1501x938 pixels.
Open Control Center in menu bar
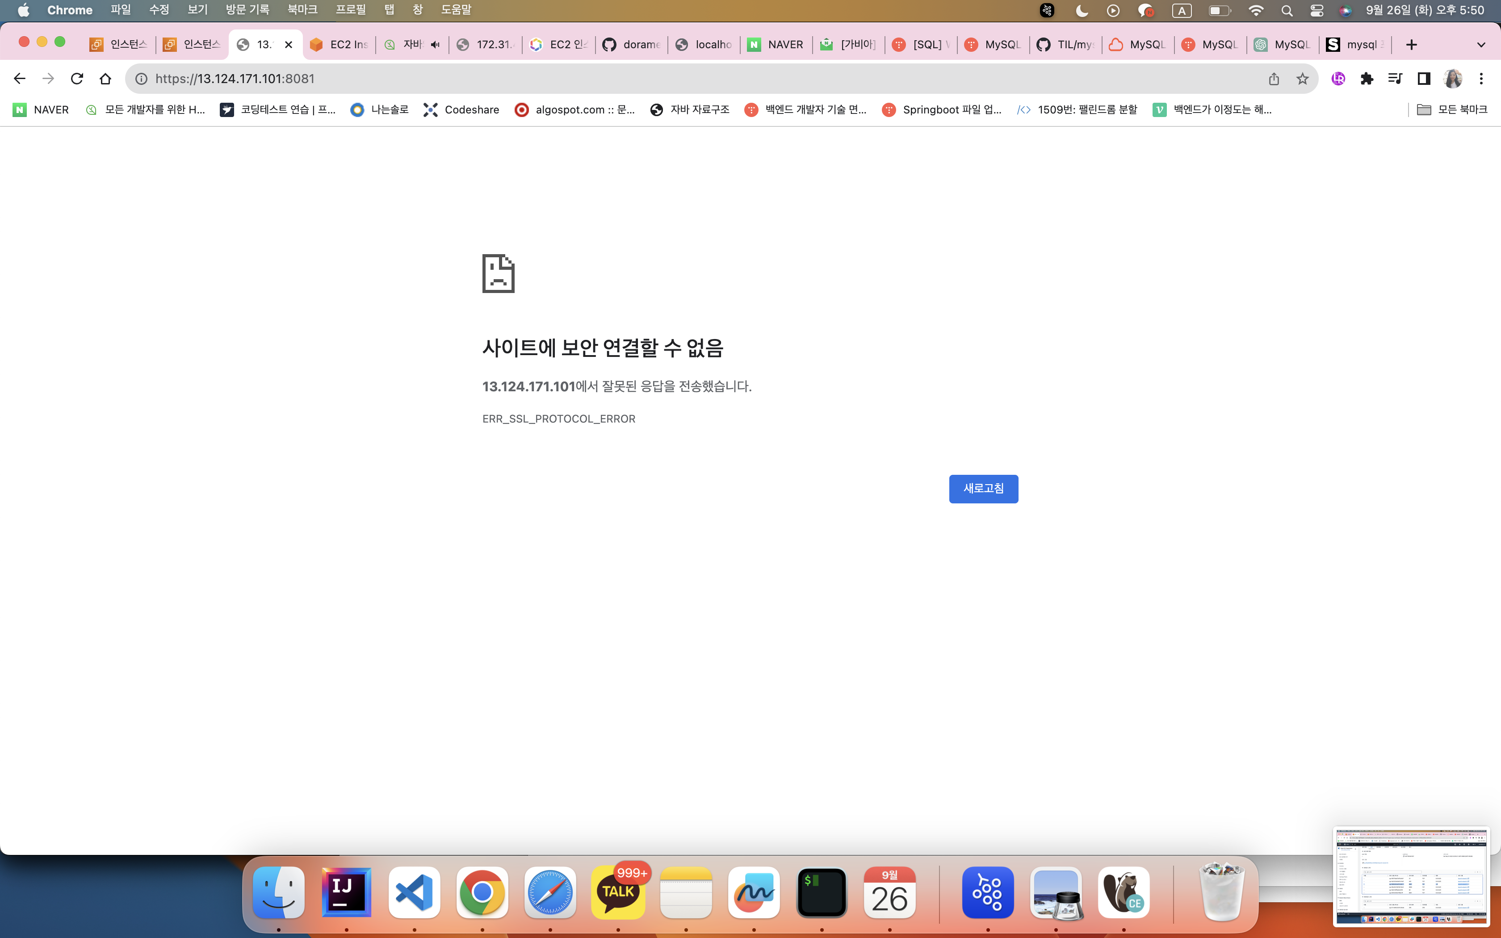(x=1316, y=11)
